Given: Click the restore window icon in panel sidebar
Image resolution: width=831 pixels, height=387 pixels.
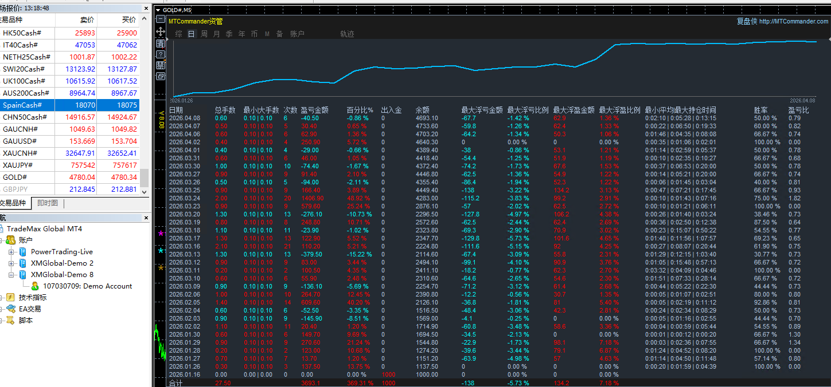Looking at the screenshot, I should coord(161,76).
